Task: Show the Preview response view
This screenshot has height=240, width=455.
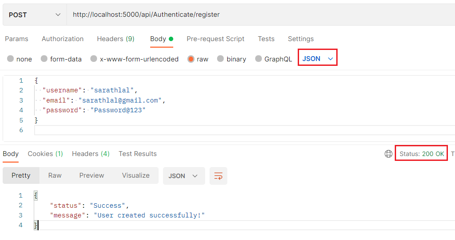Action: 92,175
